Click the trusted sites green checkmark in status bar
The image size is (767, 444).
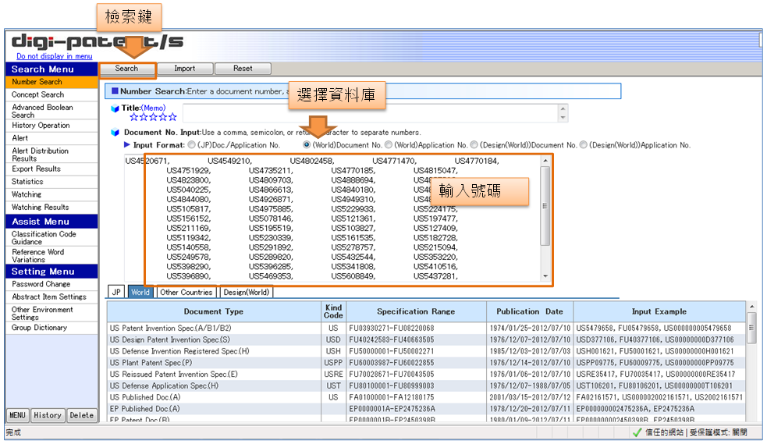(637, 433)
